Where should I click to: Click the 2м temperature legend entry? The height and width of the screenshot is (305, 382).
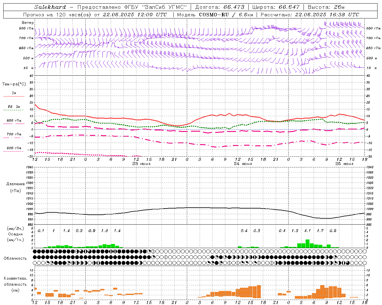pyautogui.click(x=14, y=93)
